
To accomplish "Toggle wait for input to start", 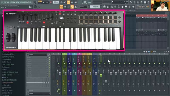I will tap(65, 2).
